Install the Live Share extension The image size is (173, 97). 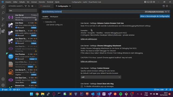pos(34,28)
